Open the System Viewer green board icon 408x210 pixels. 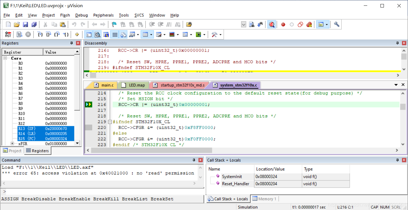click(198, 35)
